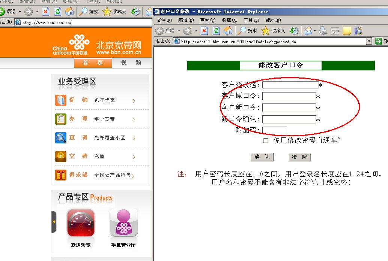388x261 pixels.
Task: Click the 俱乐部 gift icon in the sidebar
Action: click(x=61, y=174)
